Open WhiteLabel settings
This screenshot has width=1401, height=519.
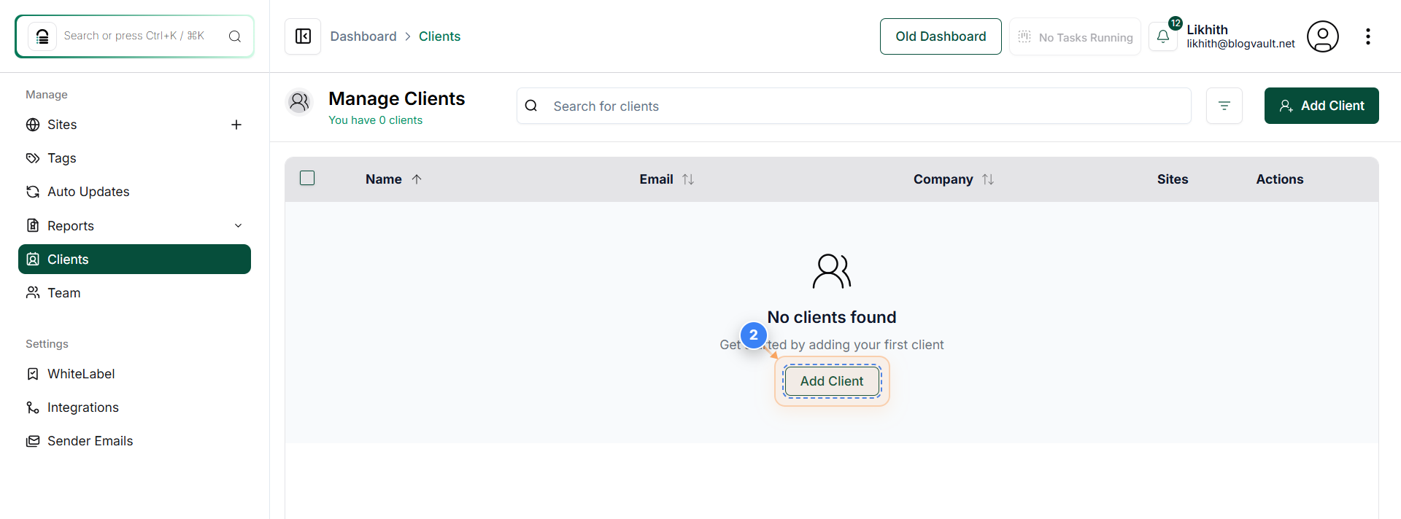[134, 374]
